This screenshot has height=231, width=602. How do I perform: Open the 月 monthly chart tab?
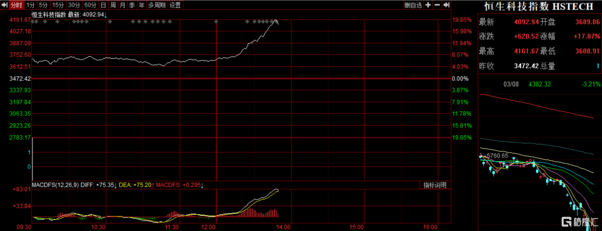point(123,5)
